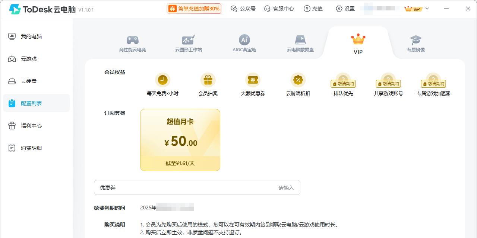The width and height of the screenshot is (477, 238).
Task: Open 设置 settings
Action: coord(345,9)
